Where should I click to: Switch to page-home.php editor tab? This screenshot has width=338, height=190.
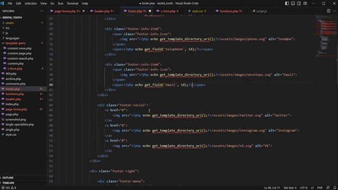(67, 11)
